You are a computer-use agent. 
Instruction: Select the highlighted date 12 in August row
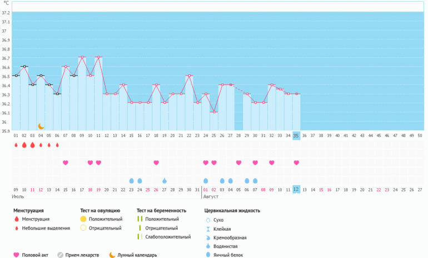[296, 189]
